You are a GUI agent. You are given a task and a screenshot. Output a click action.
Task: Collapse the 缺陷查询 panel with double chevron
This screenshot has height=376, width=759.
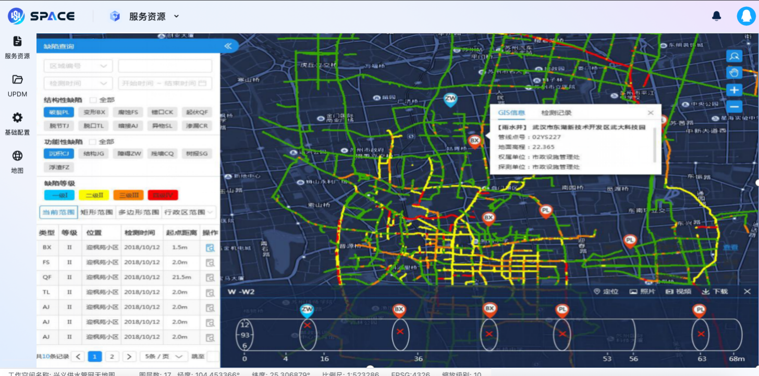[x=228, y=46]
